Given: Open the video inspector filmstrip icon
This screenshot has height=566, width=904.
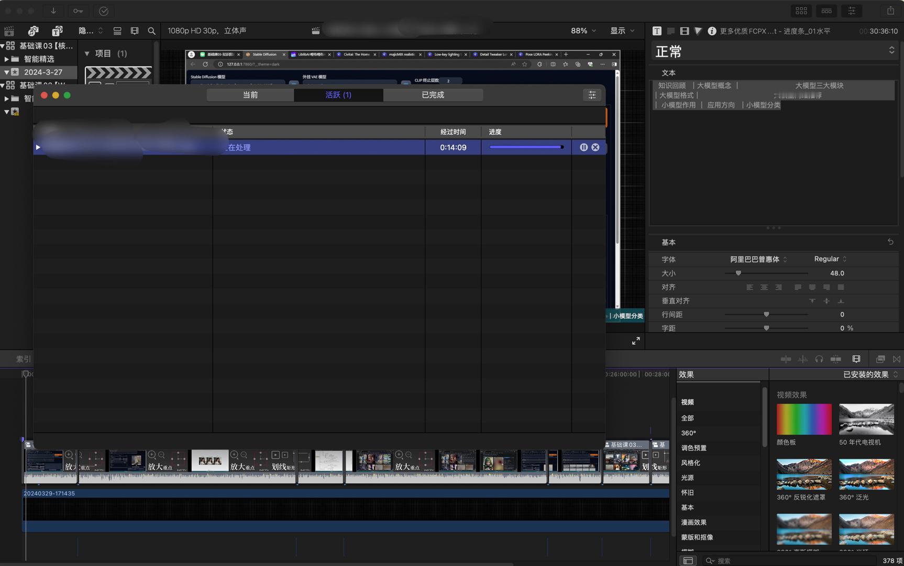Looking at the screenshot, I should (685, 31).
